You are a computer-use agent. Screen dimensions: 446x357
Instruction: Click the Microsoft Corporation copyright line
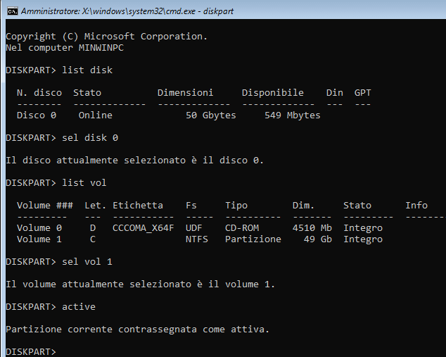(106, 36)
